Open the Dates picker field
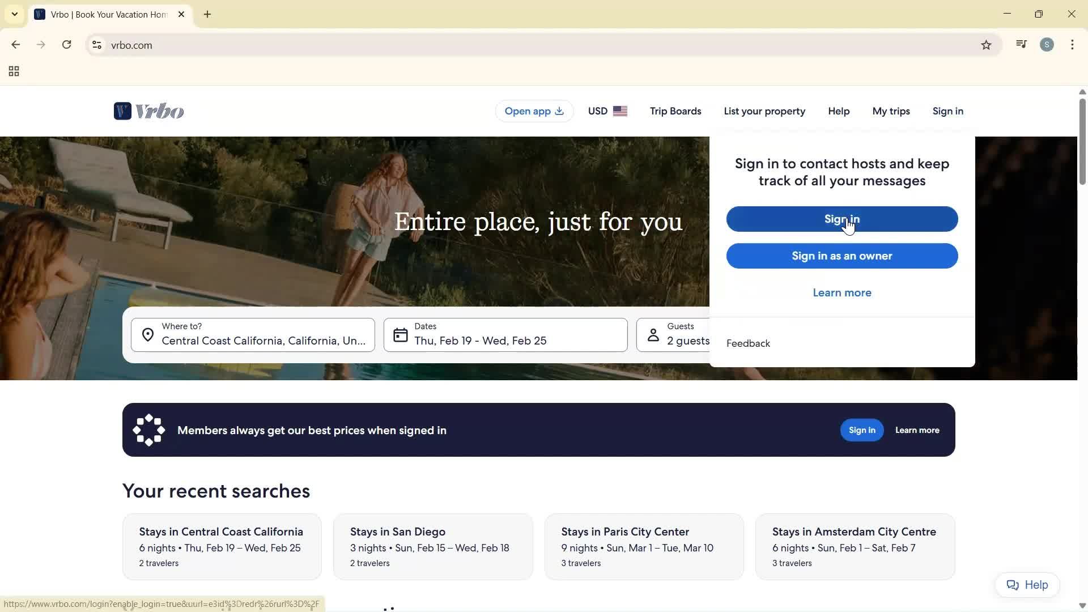This screenshot has width=1088, height=612. pos(505,335)
